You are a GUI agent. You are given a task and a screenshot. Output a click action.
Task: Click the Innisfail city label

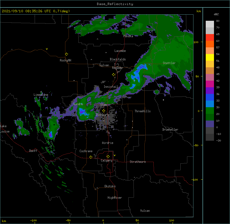pos(111,87)
